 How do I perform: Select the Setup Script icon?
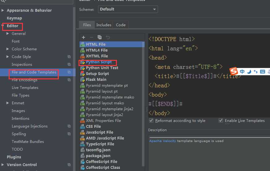tap(83, 74)
